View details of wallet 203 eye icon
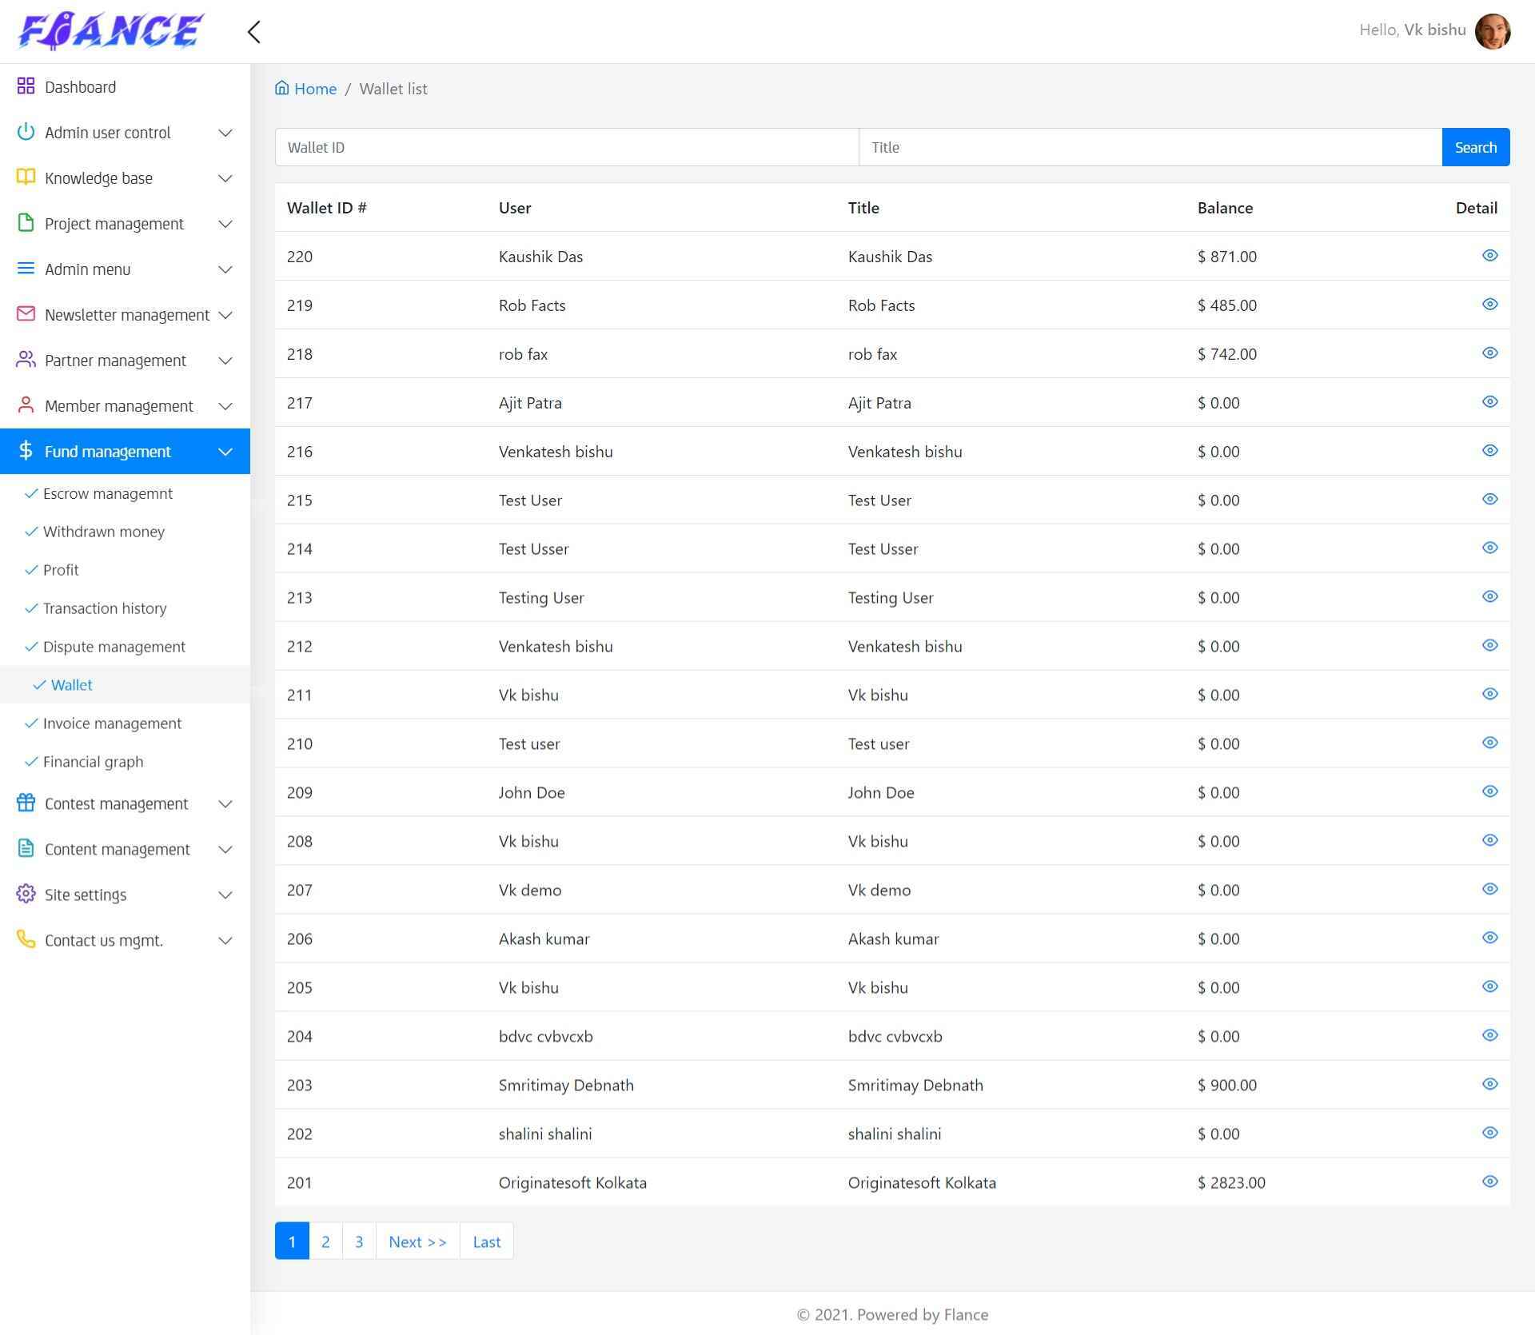 point(1489,1085)
